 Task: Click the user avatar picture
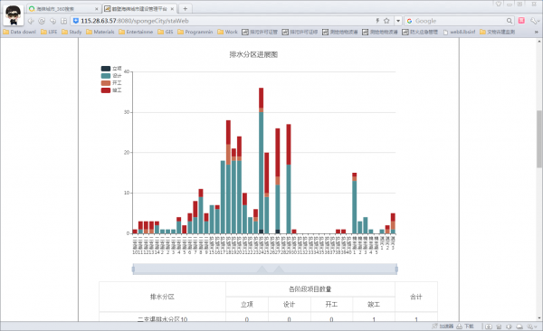(x=14, y=15)
